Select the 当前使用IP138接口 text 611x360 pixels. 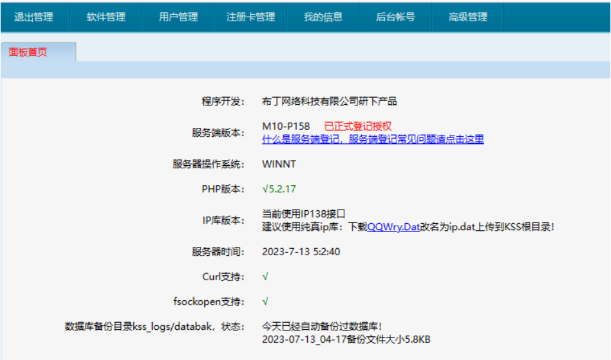point(303,213)
